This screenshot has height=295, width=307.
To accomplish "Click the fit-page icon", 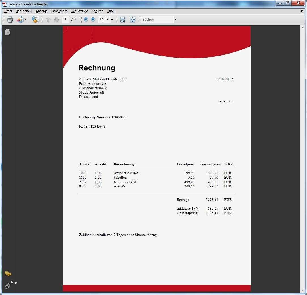I will coord(133,19).
